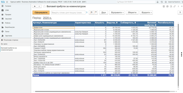Click the blue question mark next to search
Screen dimensions: 183x93
point(87,13)
